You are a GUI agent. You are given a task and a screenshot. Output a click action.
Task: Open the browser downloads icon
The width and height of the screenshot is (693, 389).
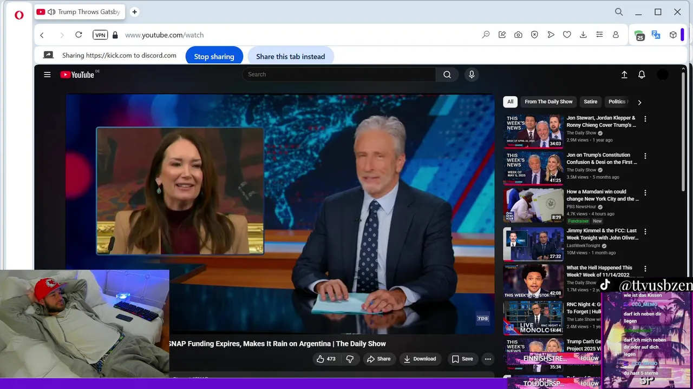point(583,35)
